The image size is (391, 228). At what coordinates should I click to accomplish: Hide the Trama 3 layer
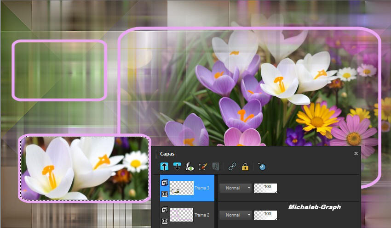[164, 194]
